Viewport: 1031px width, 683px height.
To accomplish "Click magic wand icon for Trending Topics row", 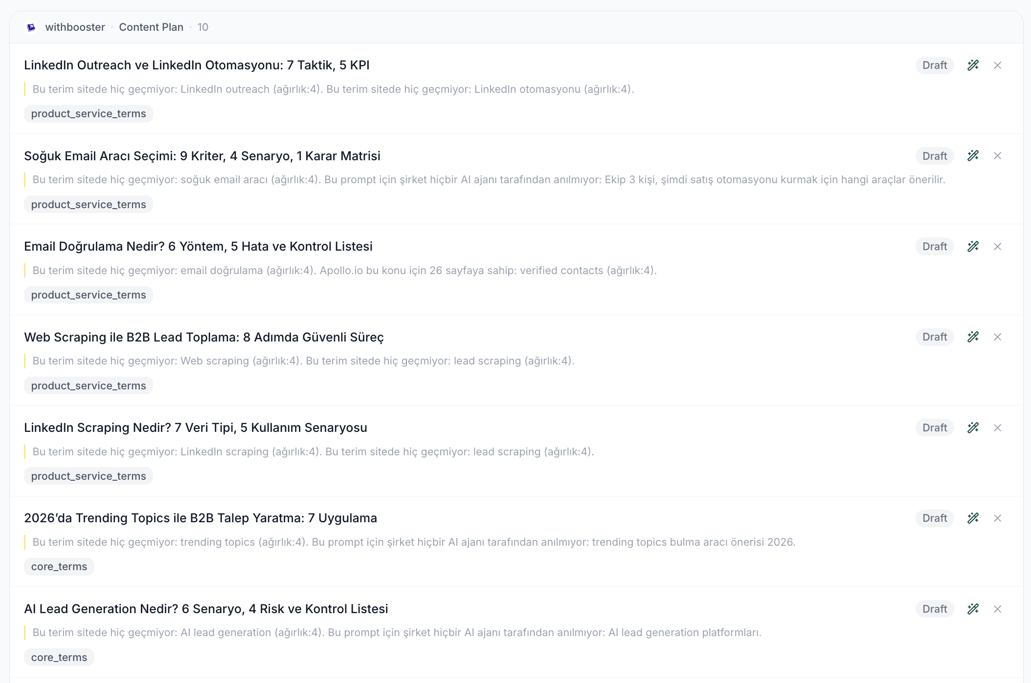I will coord(973,518).
